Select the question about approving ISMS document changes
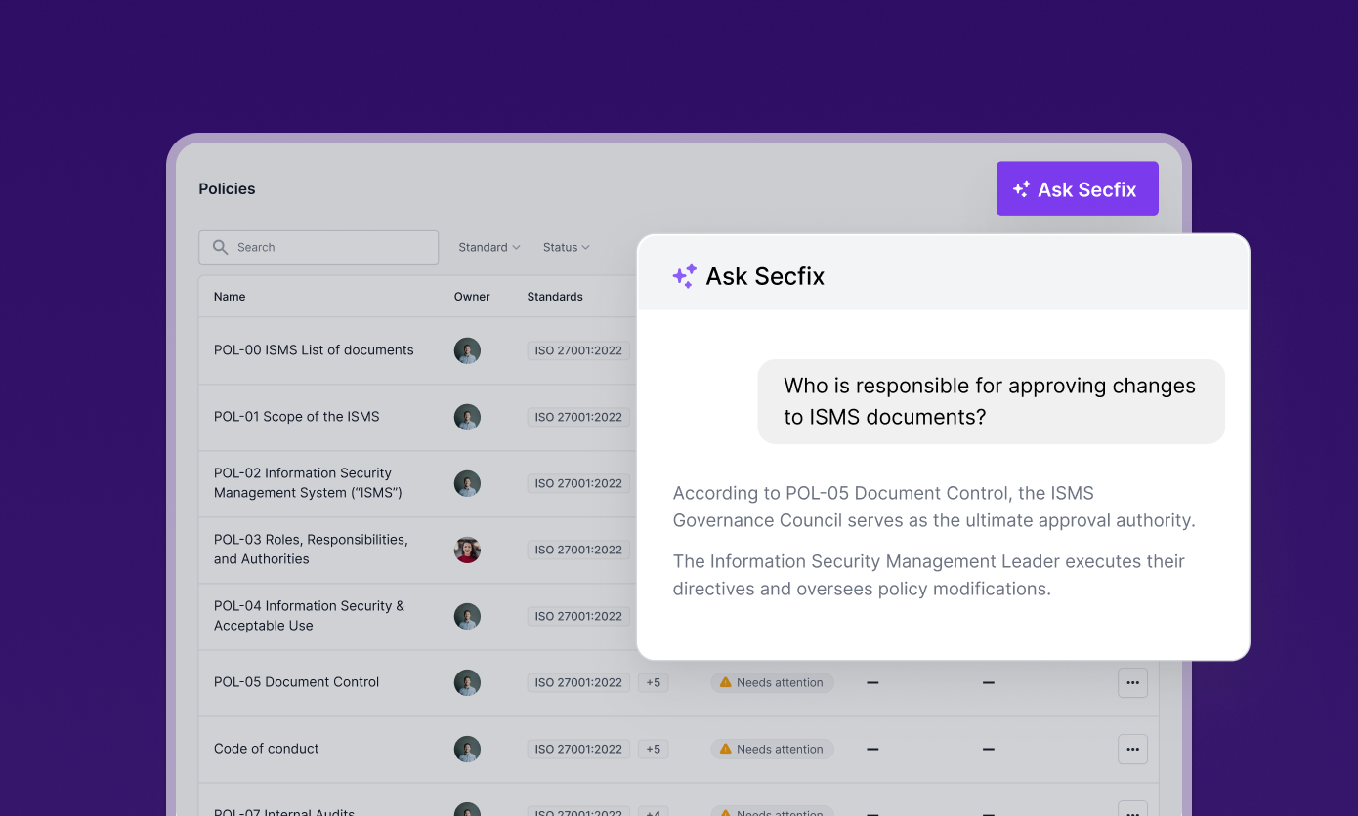 click(x=991, y=401)
